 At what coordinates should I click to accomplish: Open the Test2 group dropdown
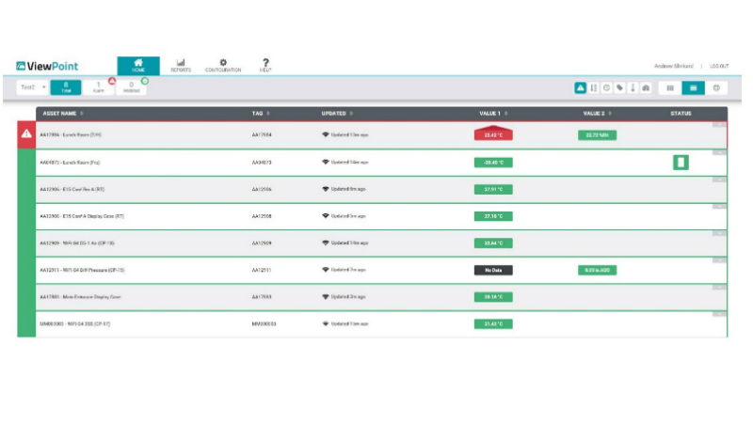(33, 87)
